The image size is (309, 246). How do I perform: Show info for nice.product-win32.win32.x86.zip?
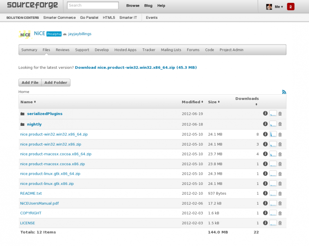[x=265, y=144]
